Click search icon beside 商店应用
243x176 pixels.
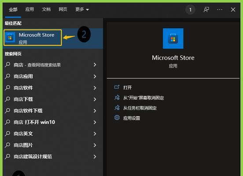pos(7,77)
